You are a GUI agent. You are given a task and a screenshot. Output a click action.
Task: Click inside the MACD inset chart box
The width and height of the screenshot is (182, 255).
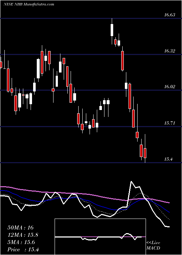point(100,237)
